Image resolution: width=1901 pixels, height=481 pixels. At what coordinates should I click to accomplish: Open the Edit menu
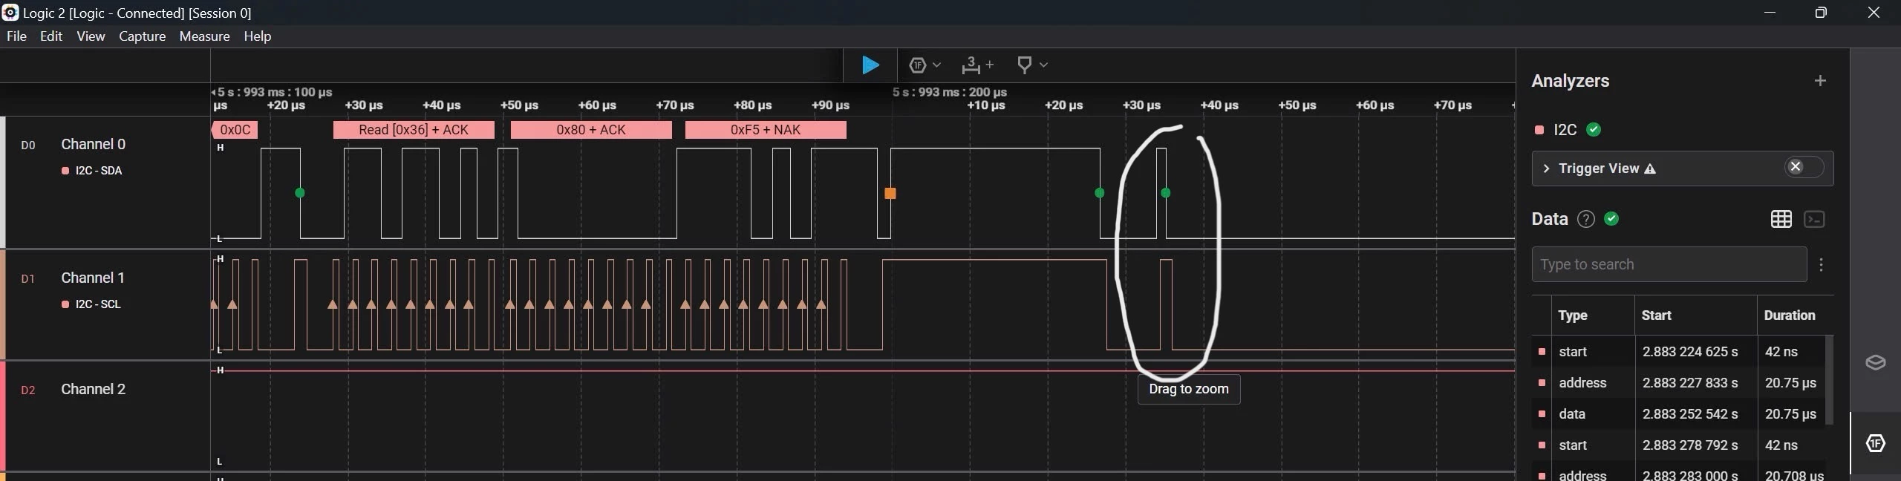[51, 36]
